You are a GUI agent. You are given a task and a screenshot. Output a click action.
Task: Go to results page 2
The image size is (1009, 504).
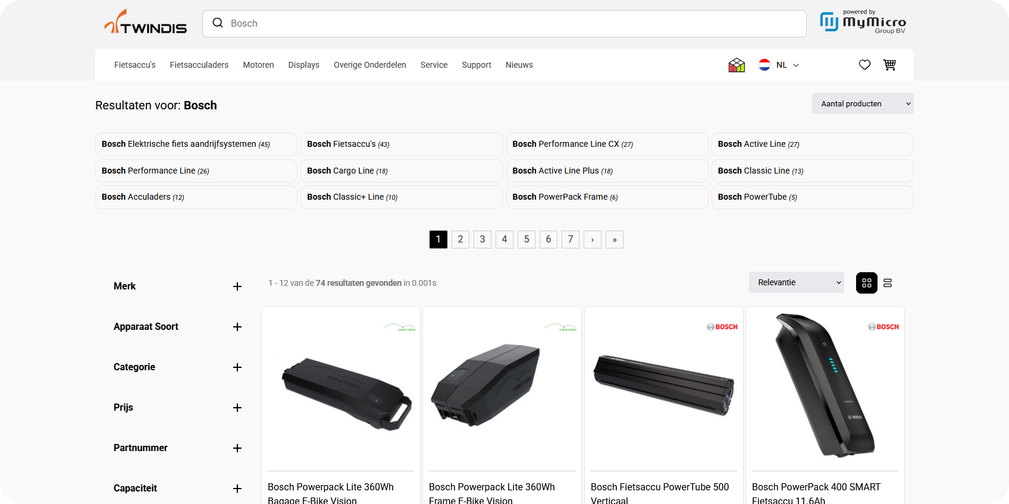coord(460,240)
